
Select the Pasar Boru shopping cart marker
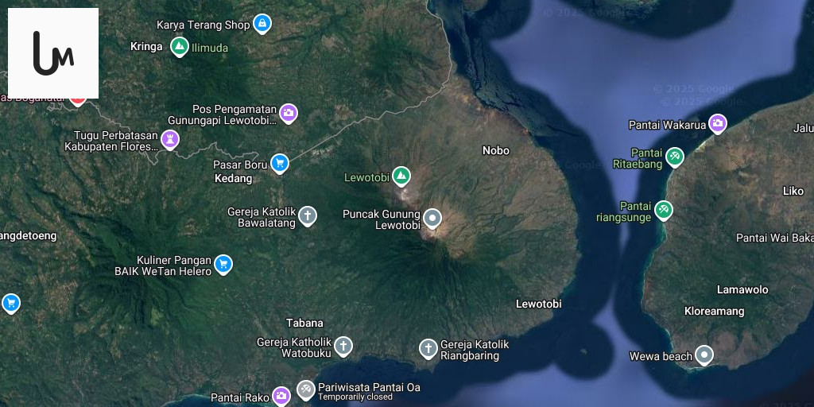pos(279,163)
